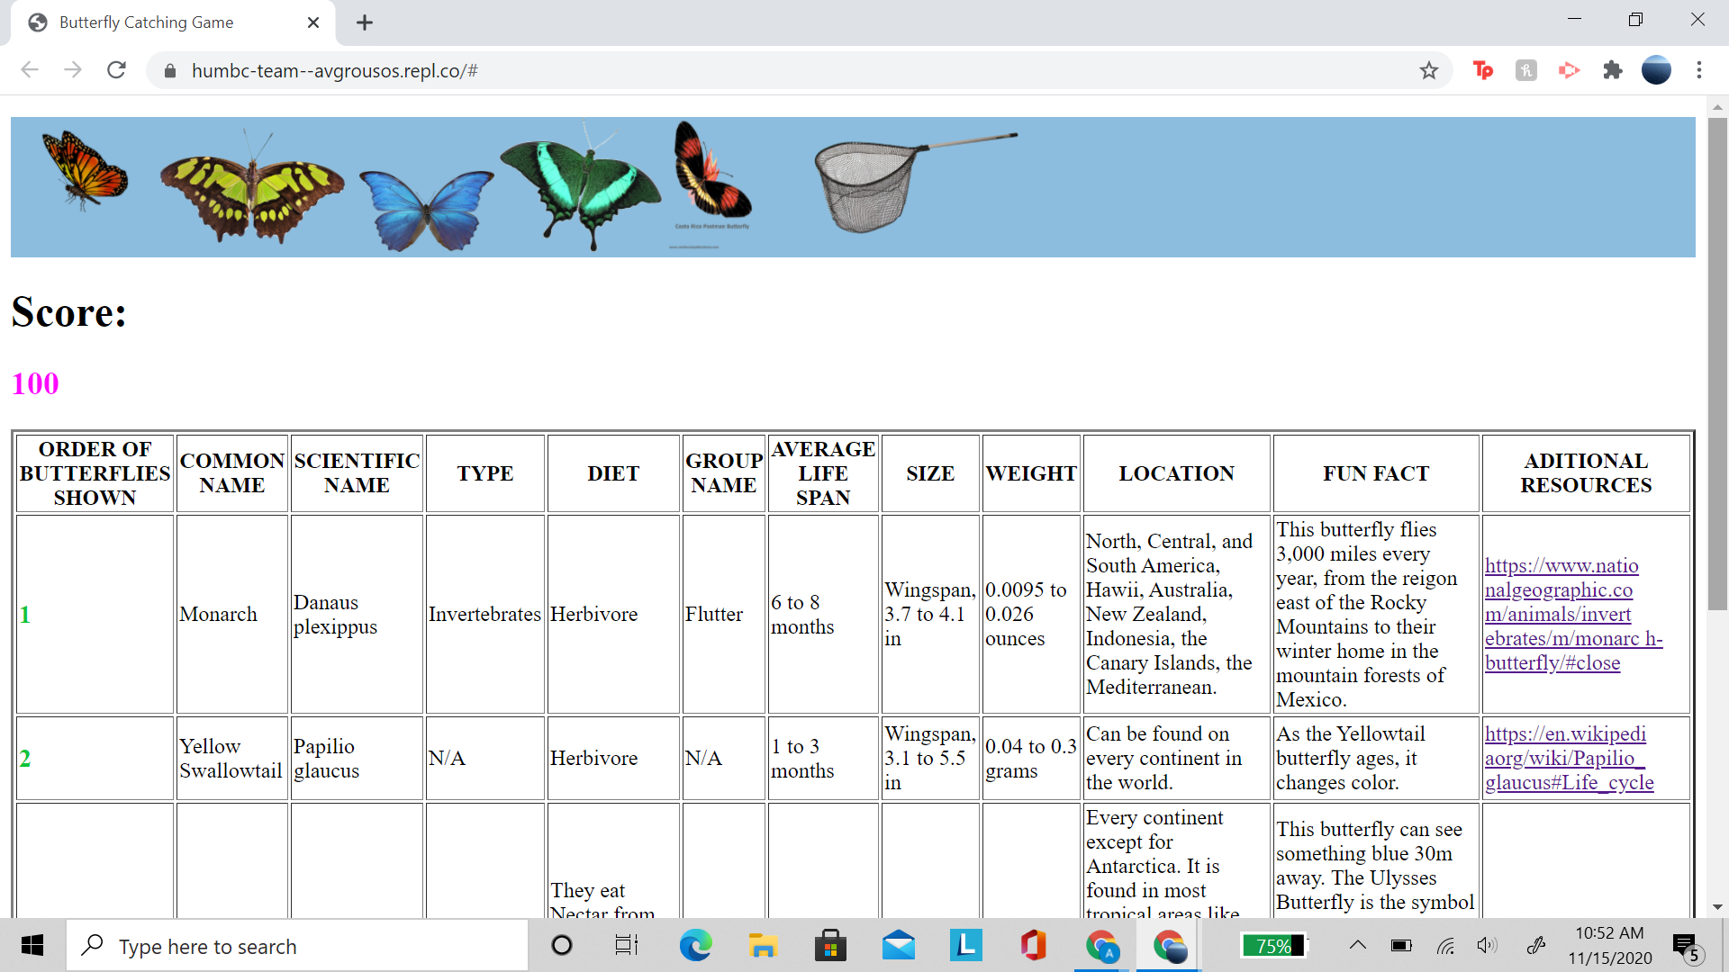Open Microsoft Edge from taskbar

[695, 946]
